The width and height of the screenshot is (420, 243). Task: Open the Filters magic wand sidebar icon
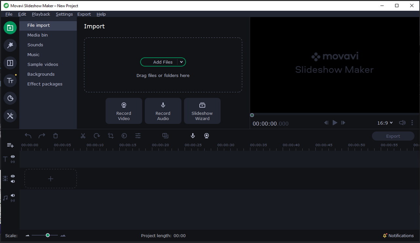click(10, 45)
